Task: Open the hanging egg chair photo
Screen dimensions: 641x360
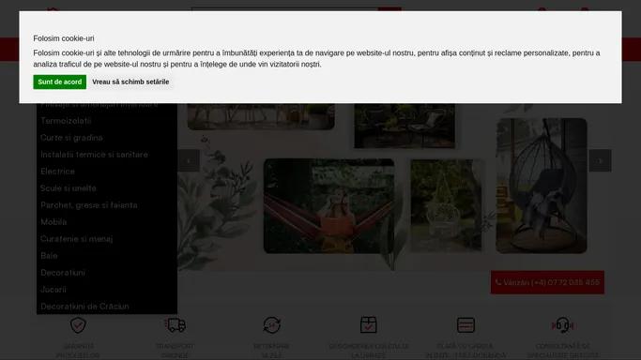Action: (x=542, y=186)
